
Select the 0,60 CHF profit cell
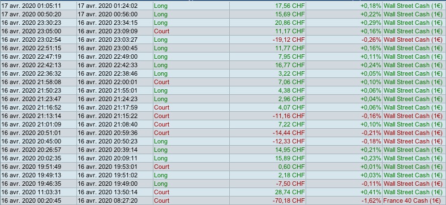(291, 167)
